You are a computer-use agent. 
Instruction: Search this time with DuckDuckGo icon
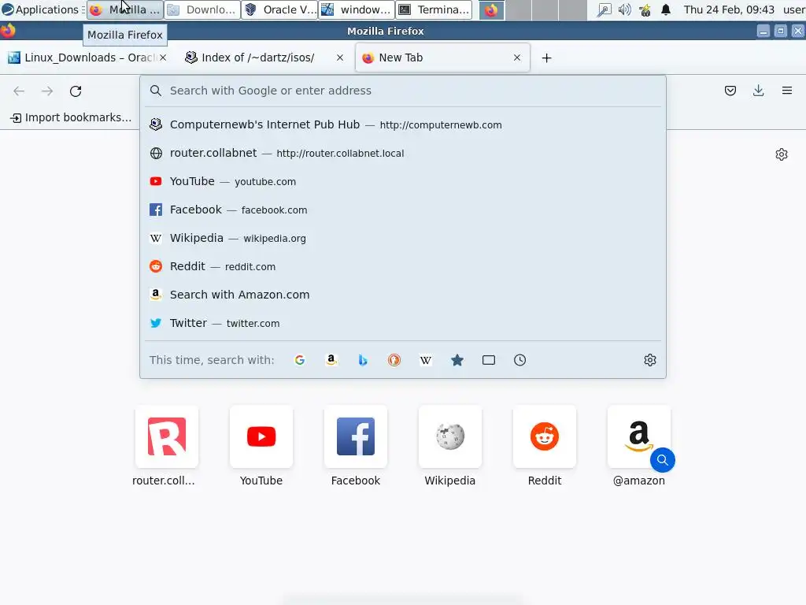click(394, 360)
